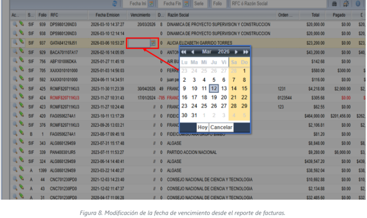Click the blue info icon in the toolbar

click(358, 4)
